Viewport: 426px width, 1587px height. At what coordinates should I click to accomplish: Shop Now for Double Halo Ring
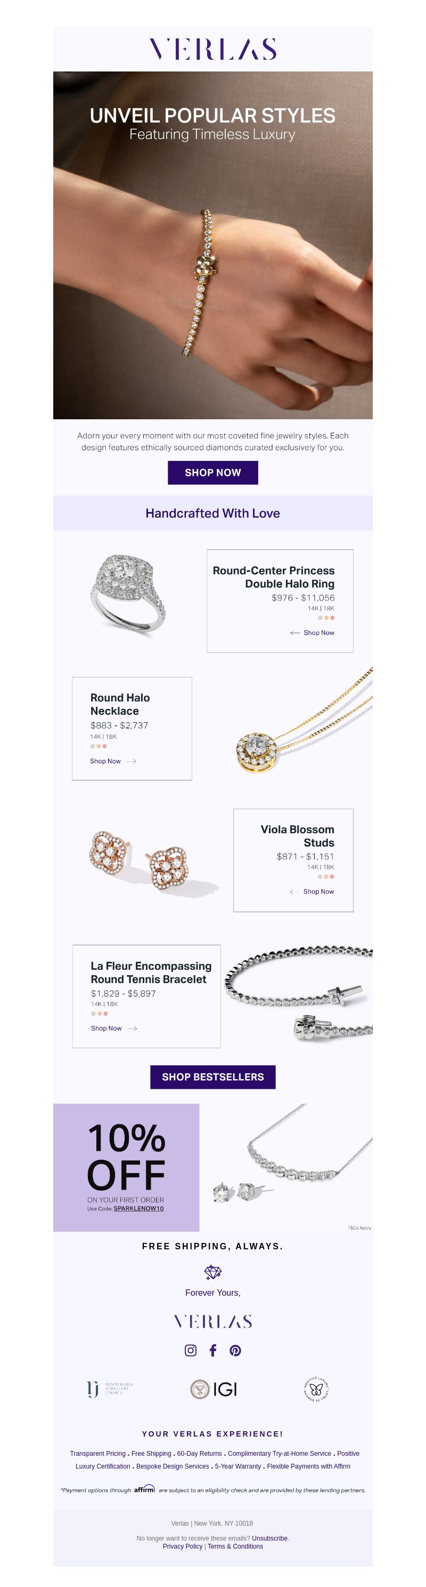tap(312, 633)
